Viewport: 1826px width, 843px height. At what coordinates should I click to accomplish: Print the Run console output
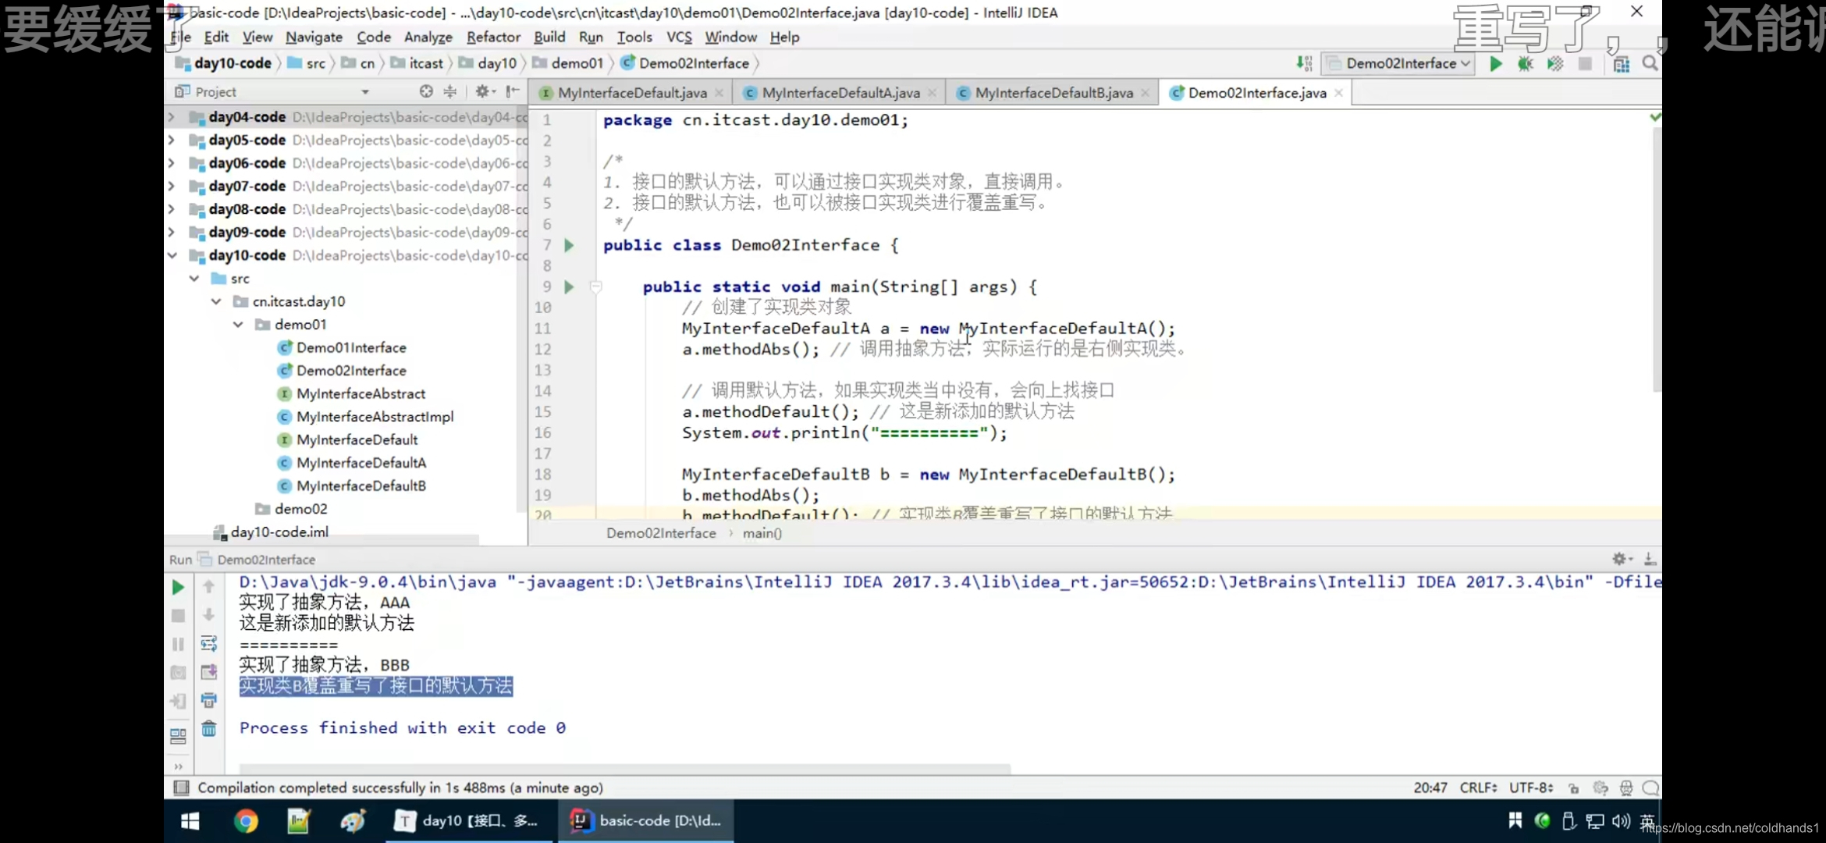pos(208,700)
